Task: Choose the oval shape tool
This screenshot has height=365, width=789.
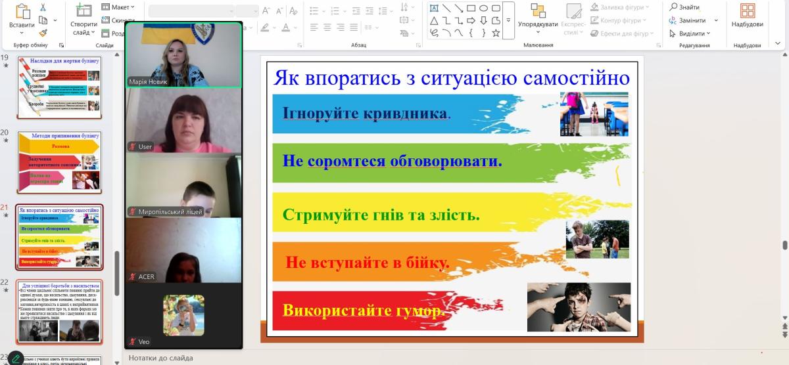Action: 483,9
